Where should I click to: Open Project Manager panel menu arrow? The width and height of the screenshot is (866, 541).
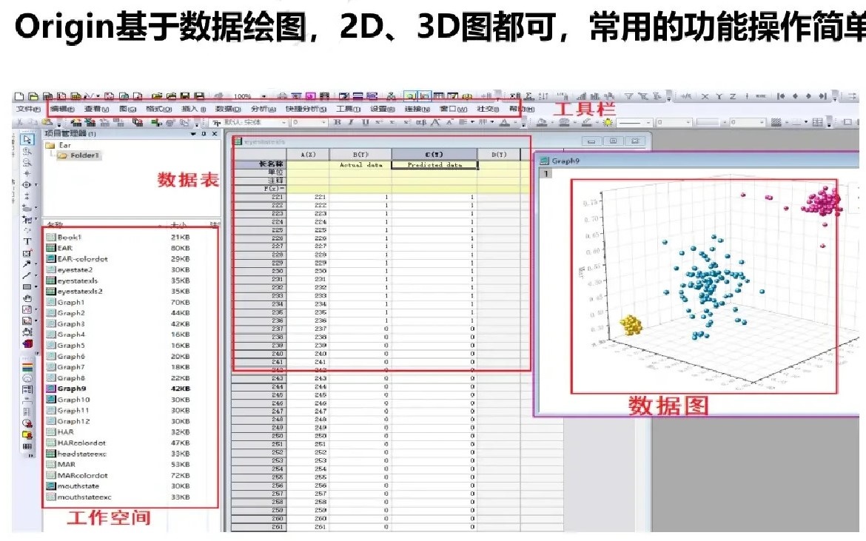pyautogui.click(x=193, y=134)
